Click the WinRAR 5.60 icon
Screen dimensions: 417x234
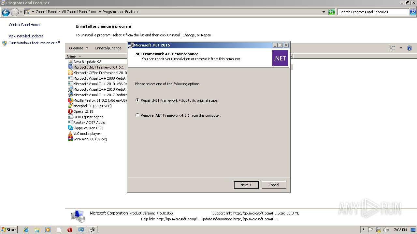click(x=70, y=139)
